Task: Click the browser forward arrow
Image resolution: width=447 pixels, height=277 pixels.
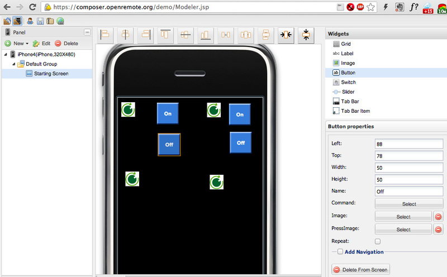Action: click(x=20, y=7)
